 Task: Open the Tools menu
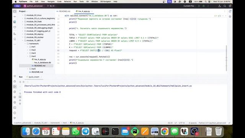pos(82,2)
